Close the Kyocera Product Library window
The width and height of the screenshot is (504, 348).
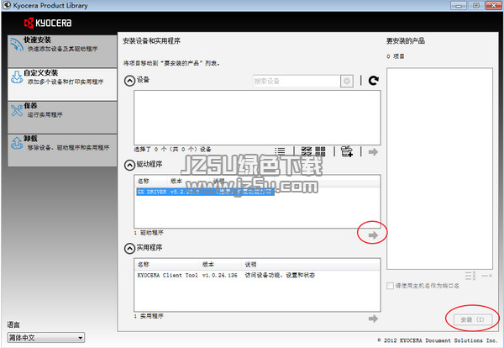493,6
